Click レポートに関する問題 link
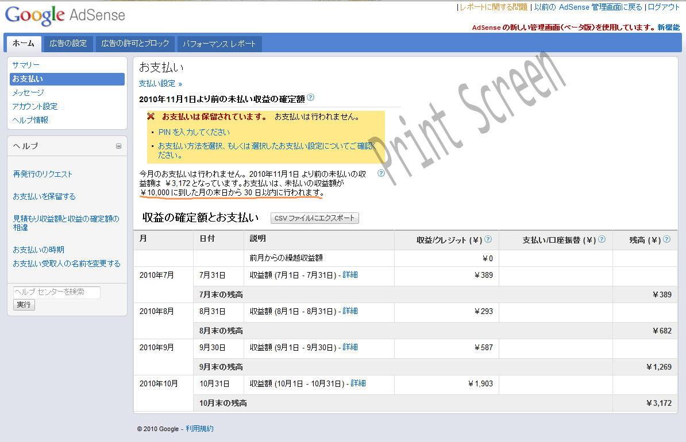This screenshot has width=686, height=442. [494, 7]
